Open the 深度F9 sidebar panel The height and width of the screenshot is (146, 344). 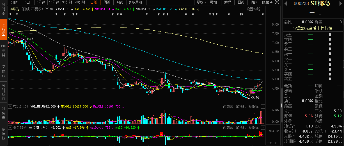pos(3,71)
